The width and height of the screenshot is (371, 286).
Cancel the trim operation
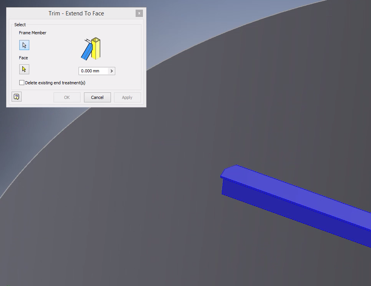pos(97,97)
